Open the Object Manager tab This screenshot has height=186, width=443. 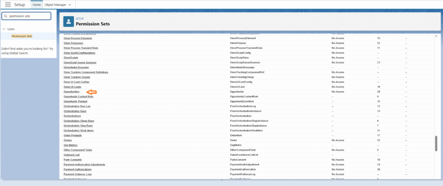tap(55, 5)
